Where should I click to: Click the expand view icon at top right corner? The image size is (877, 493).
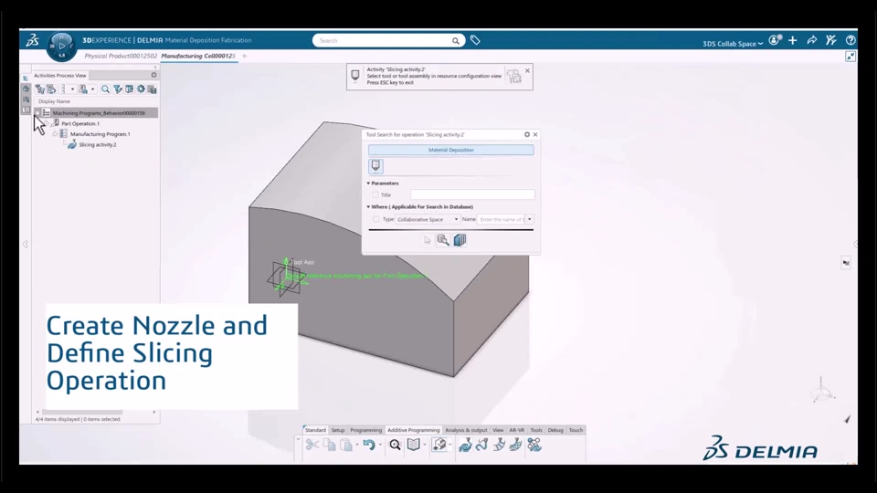coord(851,57)
